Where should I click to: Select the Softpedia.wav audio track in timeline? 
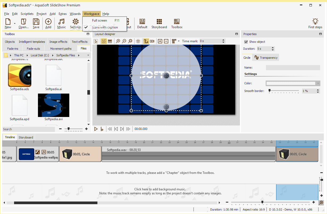tap(188, 154)
